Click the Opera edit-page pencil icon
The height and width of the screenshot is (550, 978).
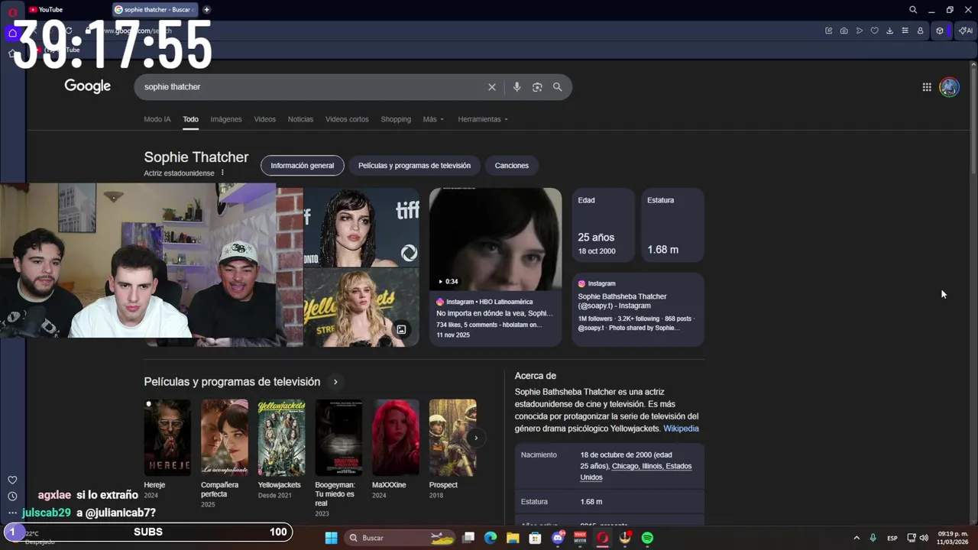(828, 31)
